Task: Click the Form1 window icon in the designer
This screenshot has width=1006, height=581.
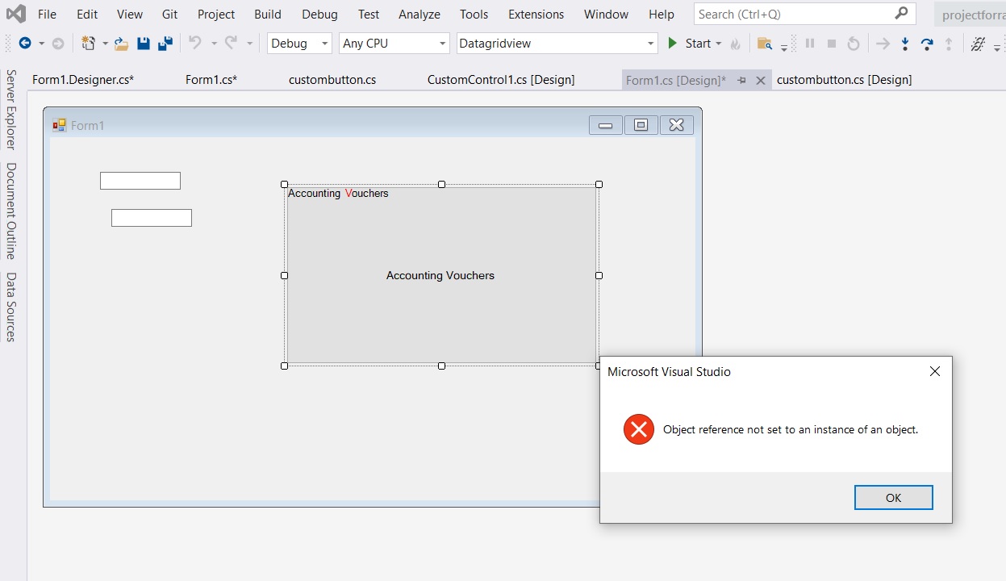Action: point(59,125)
